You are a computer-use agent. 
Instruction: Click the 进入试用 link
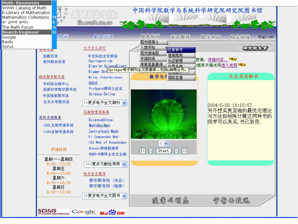(229, 65)
